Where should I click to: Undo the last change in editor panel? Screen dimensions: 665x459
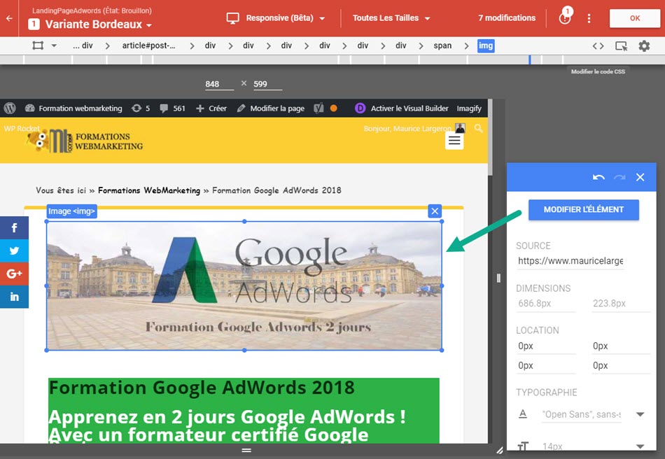[598, 177]
